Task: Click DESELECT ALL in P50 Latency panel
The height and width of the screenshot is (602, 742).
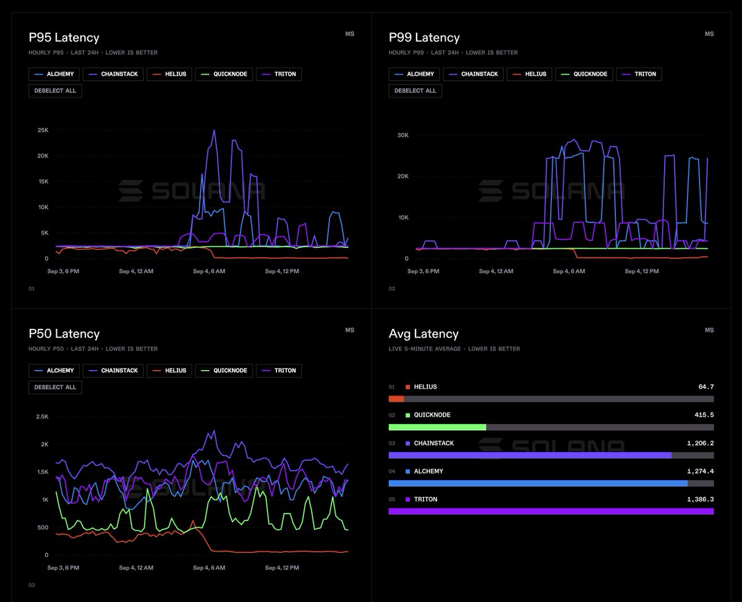Action: pyautogui.click(x=55, y=388)
